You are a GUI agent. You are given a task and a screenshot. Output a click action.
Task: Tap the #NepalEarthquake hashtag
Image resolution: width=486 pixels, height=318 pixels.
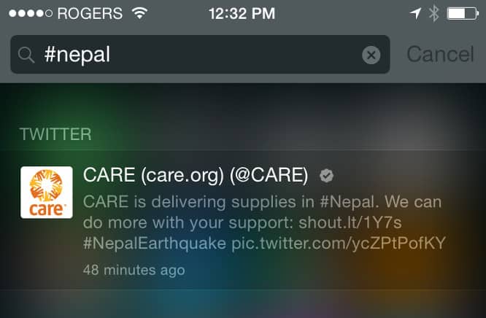[155, 244]
